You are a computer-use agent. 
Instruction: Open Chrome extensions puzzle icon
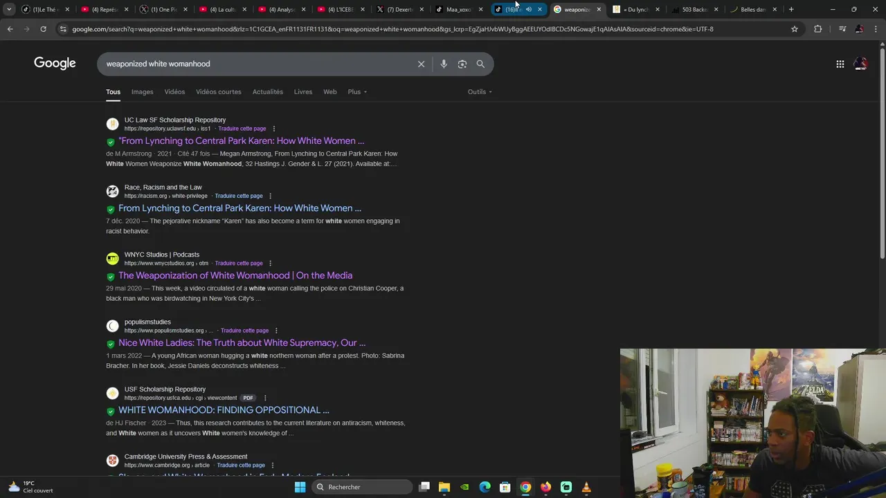(818, 29)
